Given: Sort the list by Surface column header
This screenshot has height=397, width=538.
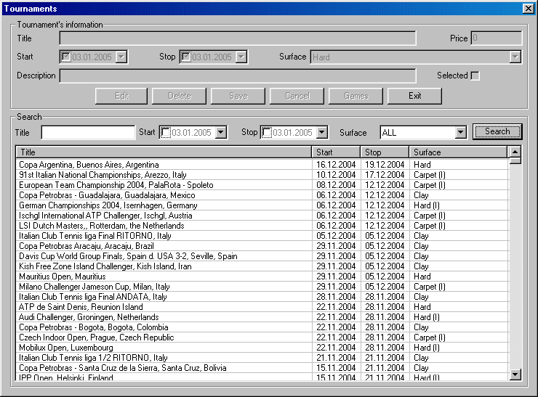Looking at the screenshot, I should pos(458,152).
